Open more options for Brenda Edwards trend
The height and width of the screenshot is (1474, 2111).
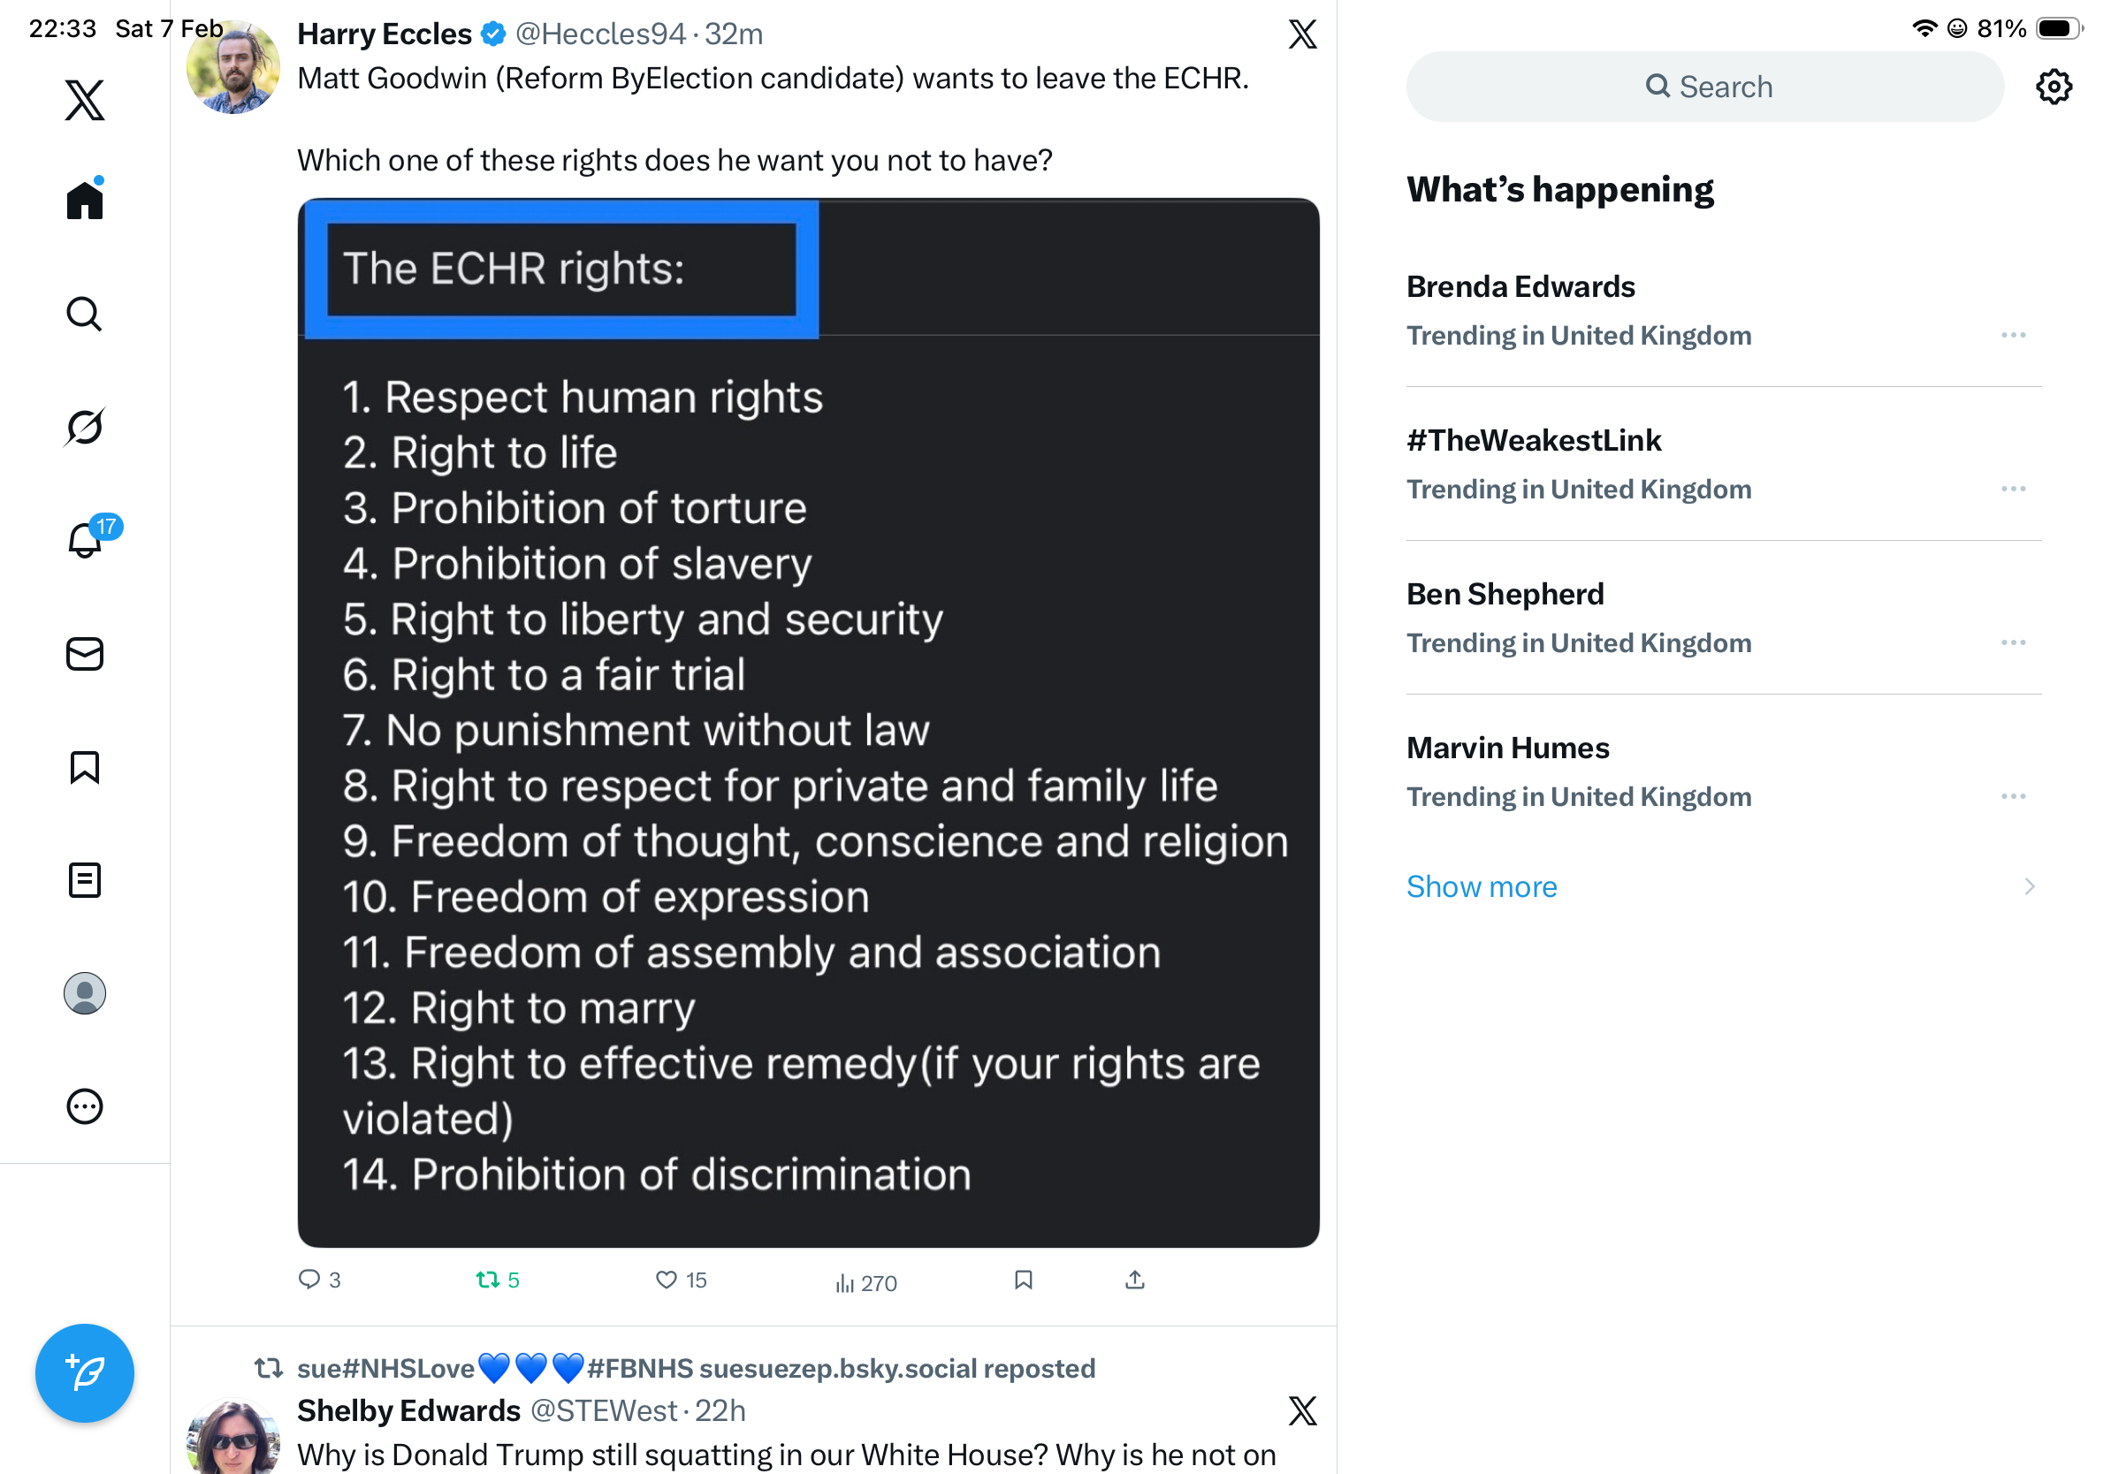tap(2013, 336)
